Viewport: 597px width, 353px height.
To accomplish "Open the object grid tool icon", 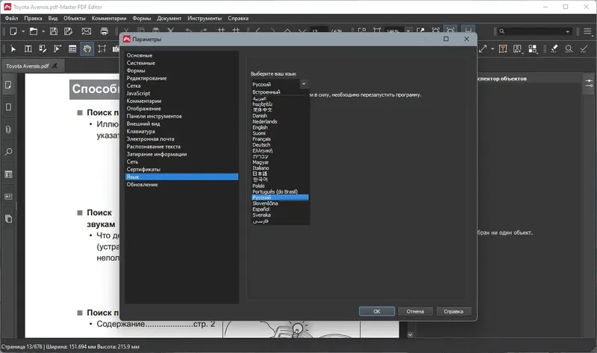I will [533, 48].
